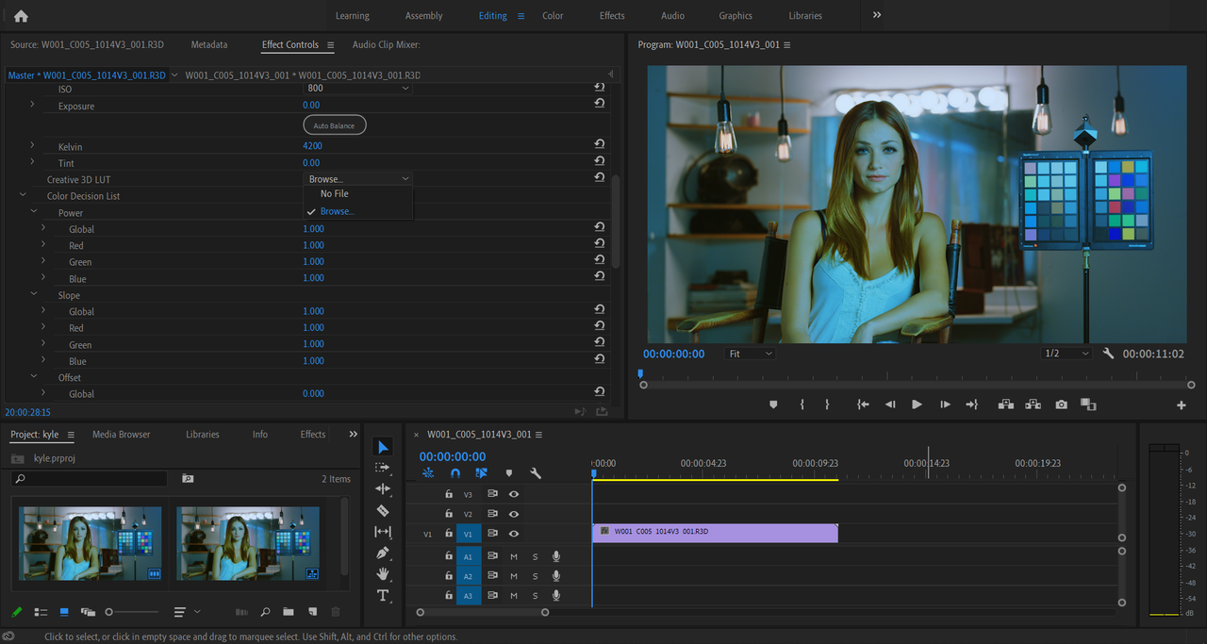The height and width of the screenshot is (644, 1207).
Task: Go to the Home screen icon
Action: point(21,16)
